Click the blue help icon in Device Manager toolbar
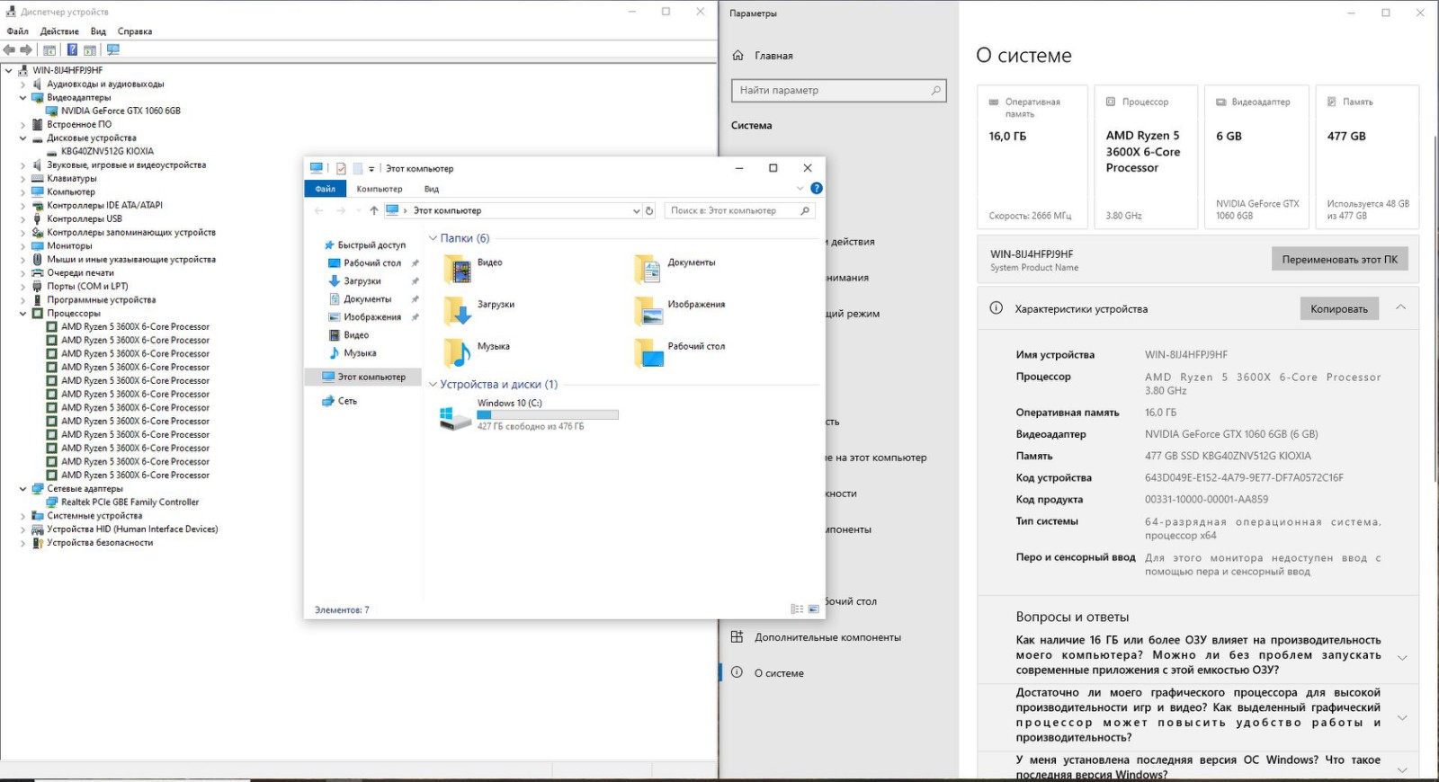The height and width of the screenshot is (782, 1439). 72,50
